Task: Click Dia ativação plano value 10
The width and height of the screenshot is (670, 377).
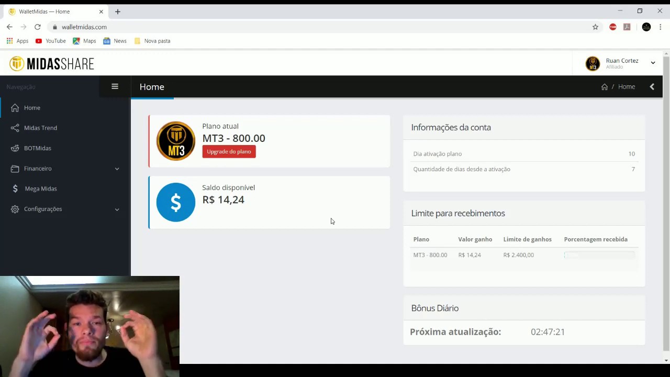Action: (631, 154)
